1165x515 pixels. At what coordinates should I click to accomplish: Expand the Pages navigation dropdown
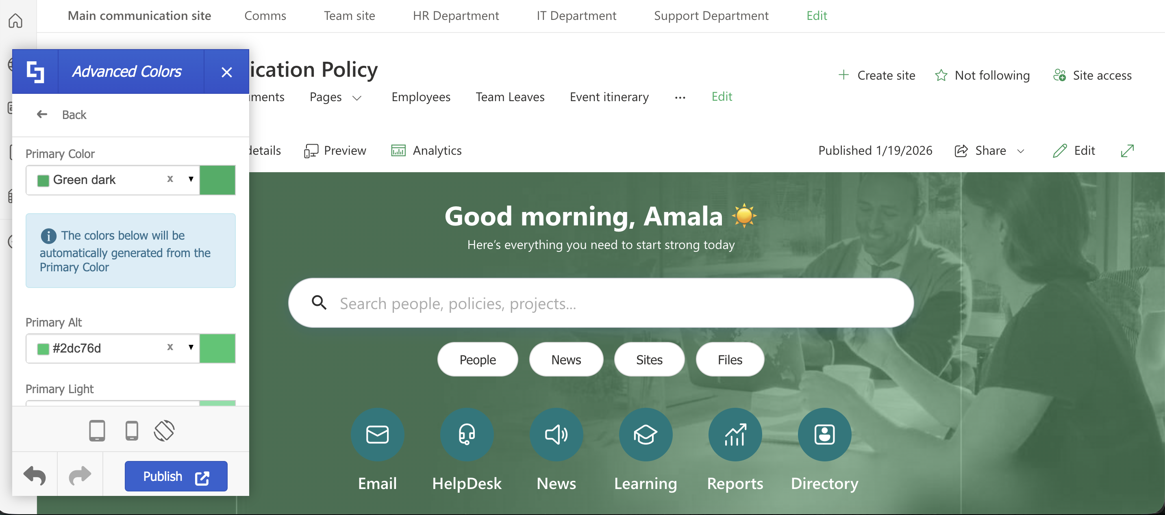pos(357,97)
